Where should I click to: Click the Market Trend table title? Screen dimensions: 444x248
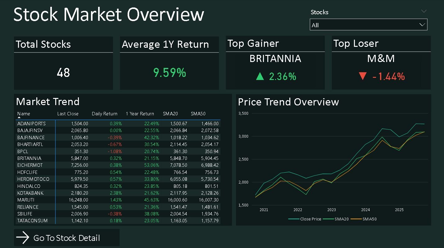(48, 102)
